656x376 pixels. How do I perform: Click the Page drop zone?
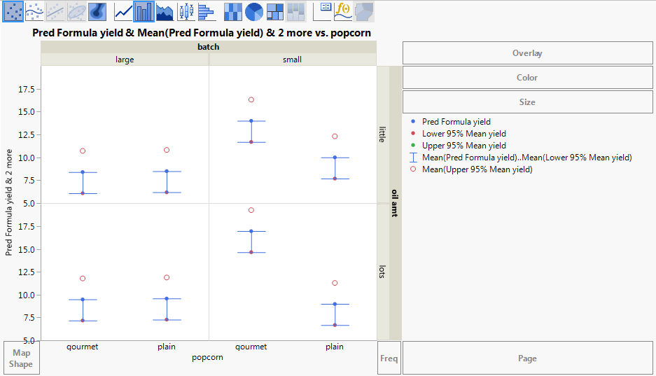(528, 358)
